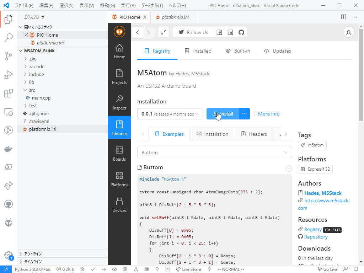The width and height of the screenshot is (364, 273).
Task: Open PlatformIO Devices section
Action: (119, 205)
